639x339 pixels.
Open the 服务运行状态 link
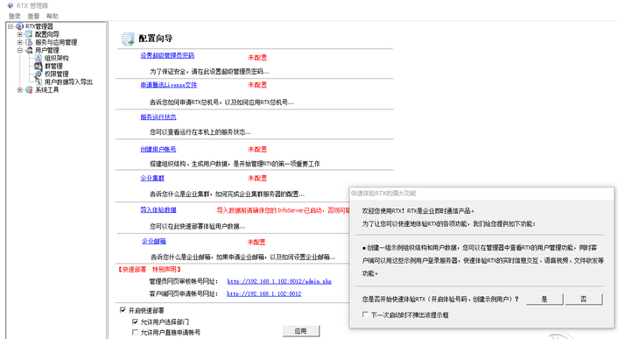158,117
